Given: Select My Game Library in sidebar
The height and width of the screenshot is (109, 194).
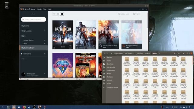Looking at the screenshot, I should (x=33, y=48).
